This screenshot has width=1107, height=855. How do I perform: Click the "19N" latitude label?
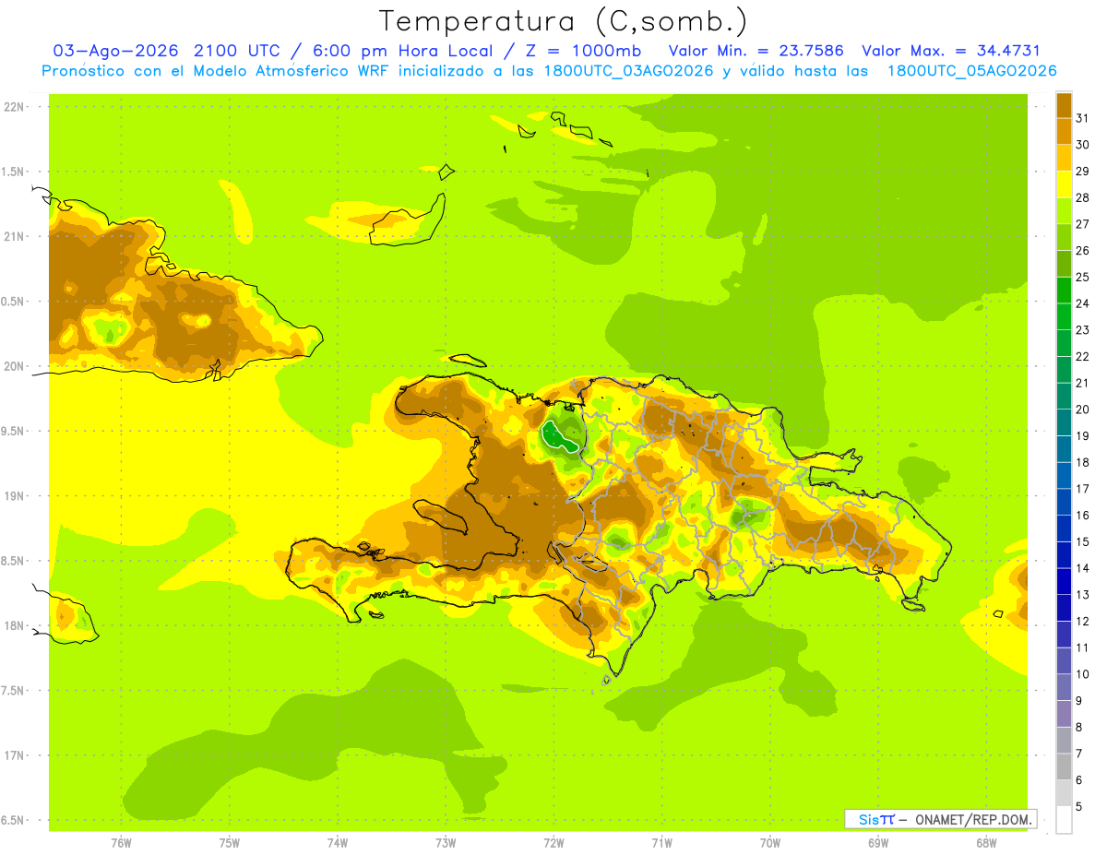coord(15,496)
